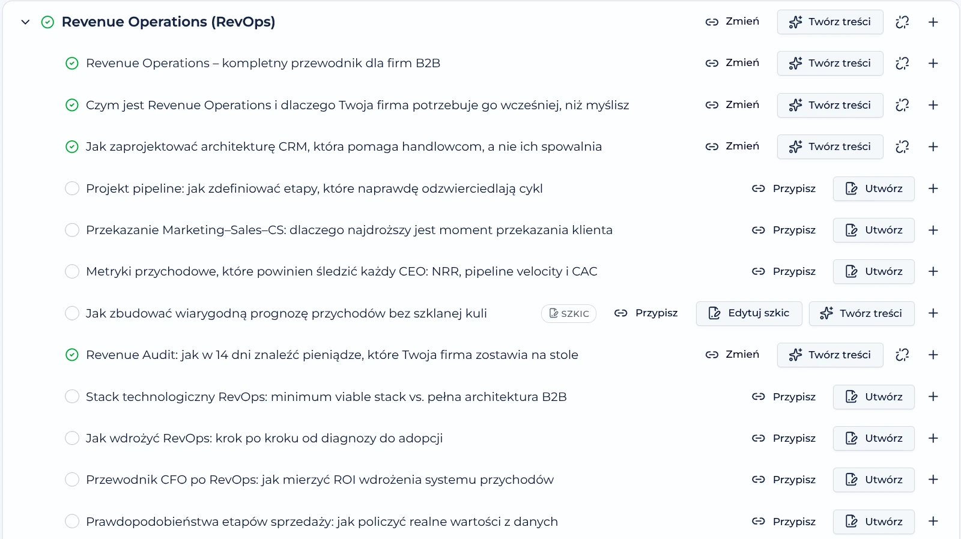Click the plus icon in the 'Przewodnik CFO po RevOps' row
This screenshot has width=961, height=539.
pyautogui.click(x=933, y=480)
